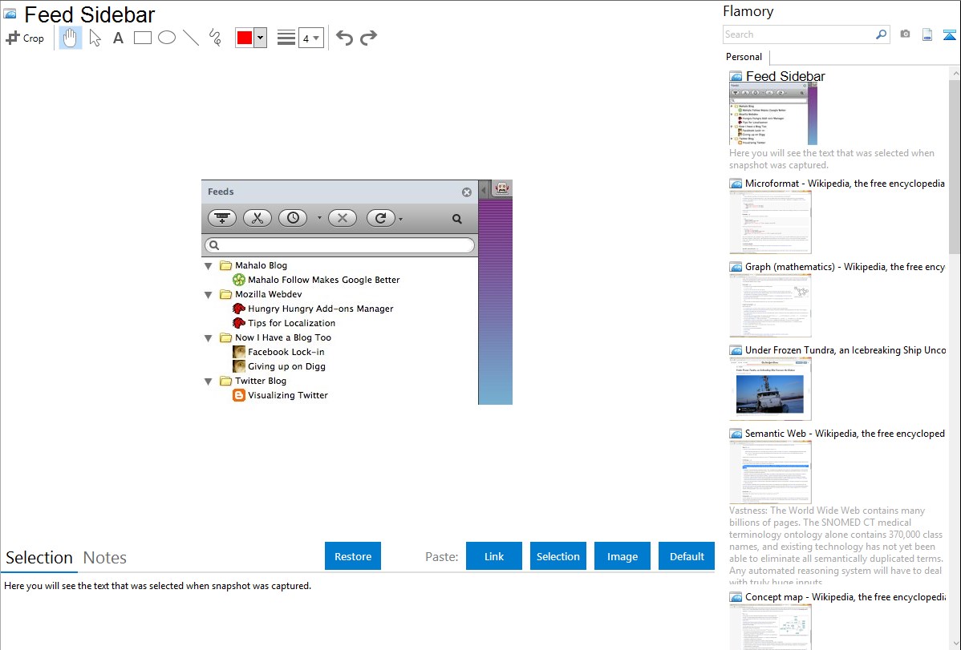Undo the last edit
This screenshot has height=650, width=961.
344,38
